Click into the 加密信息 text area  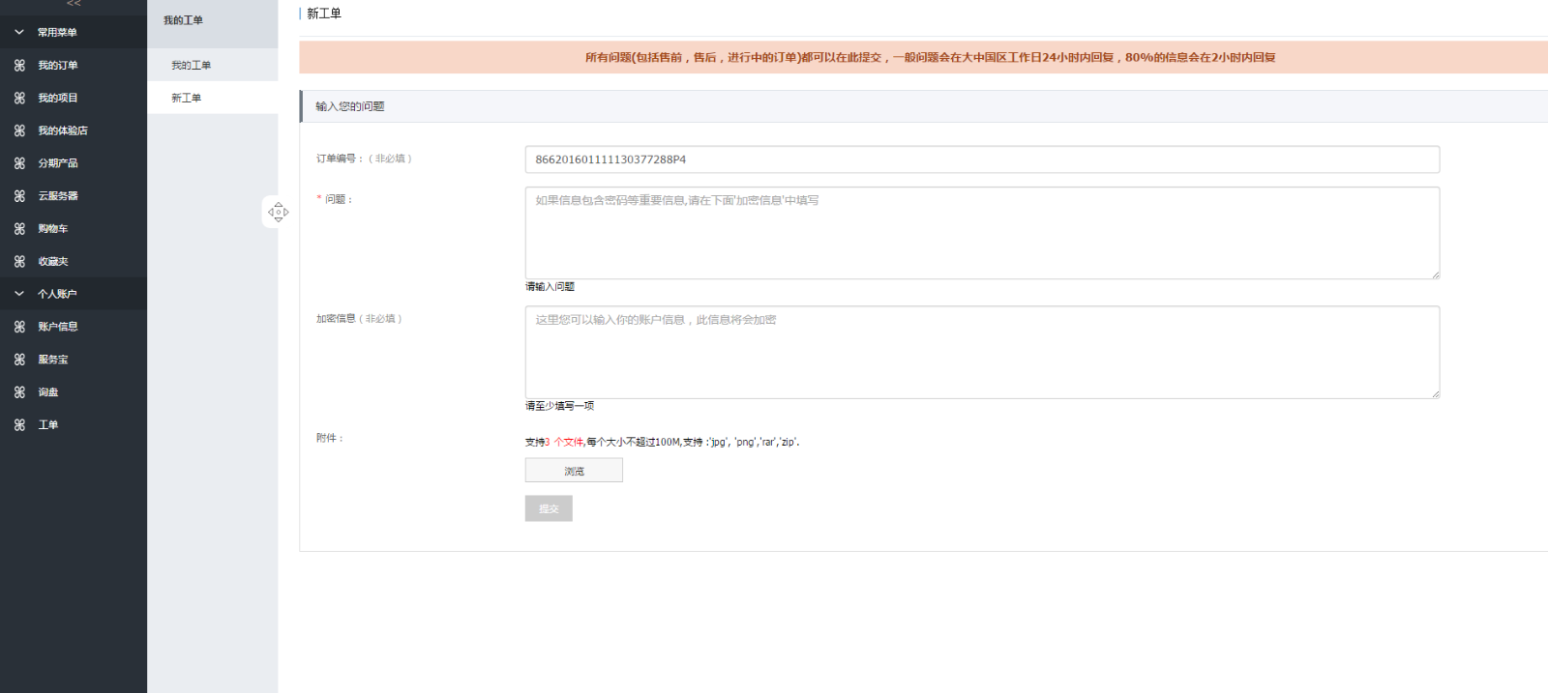pyautogui.click(x=981, y=352)
